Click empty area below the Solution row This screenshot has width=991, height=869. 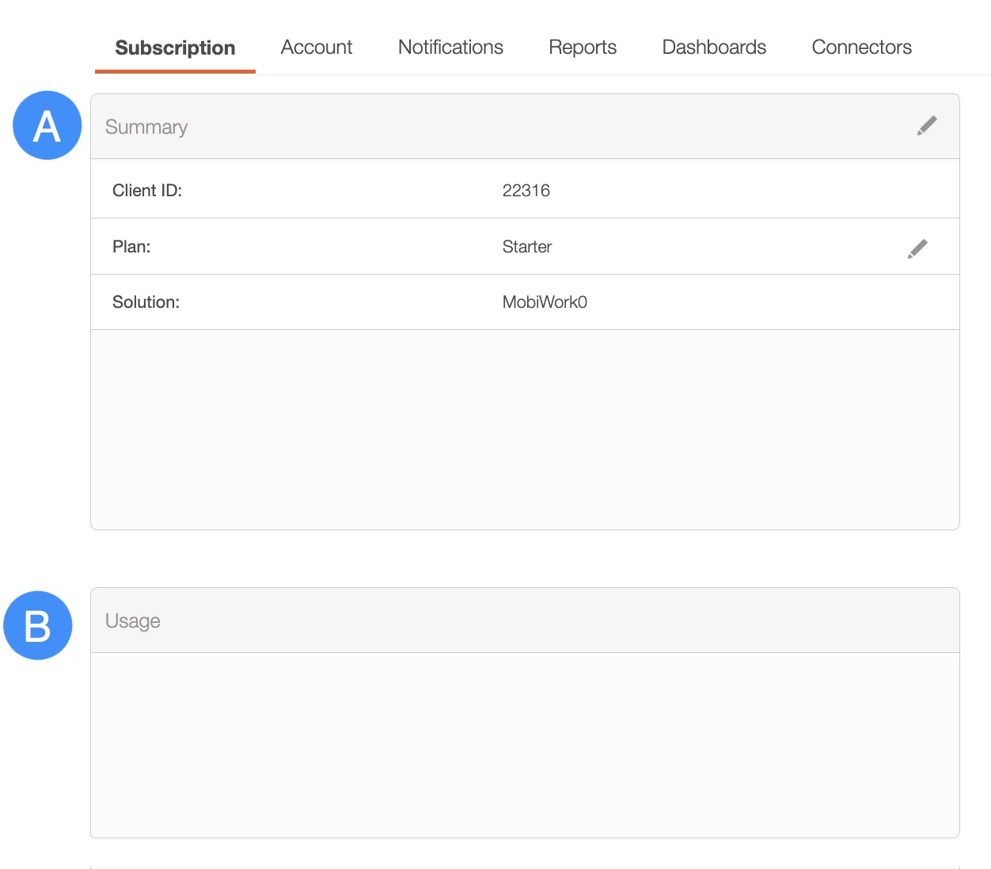525,429
